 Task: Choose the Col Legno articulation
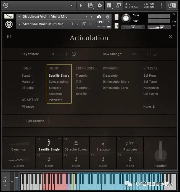[151, 94]
